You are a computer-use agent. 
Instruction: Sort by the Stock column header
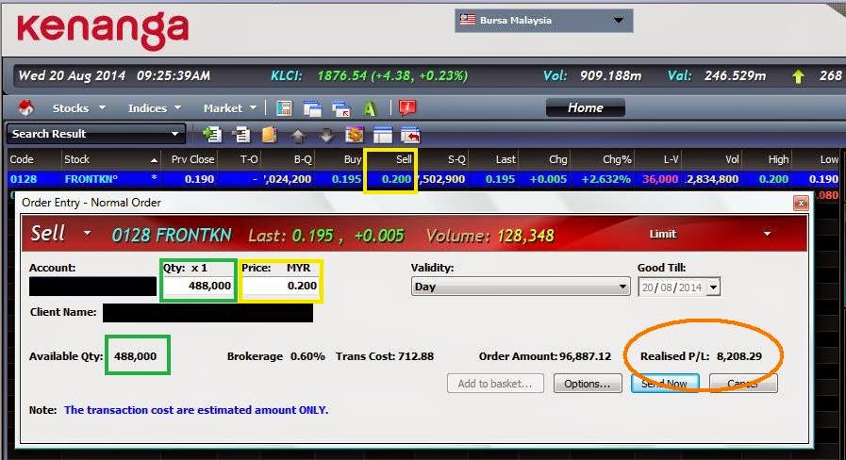[x=76, y=159]
